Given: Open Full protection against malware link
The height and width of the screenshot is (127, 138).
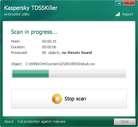Looking at the screenshot, I should 42,122.
